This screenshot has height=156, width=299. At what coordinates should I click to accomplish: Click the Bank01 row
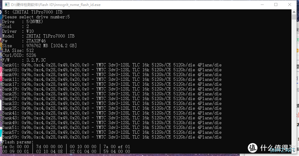(112, 65)
